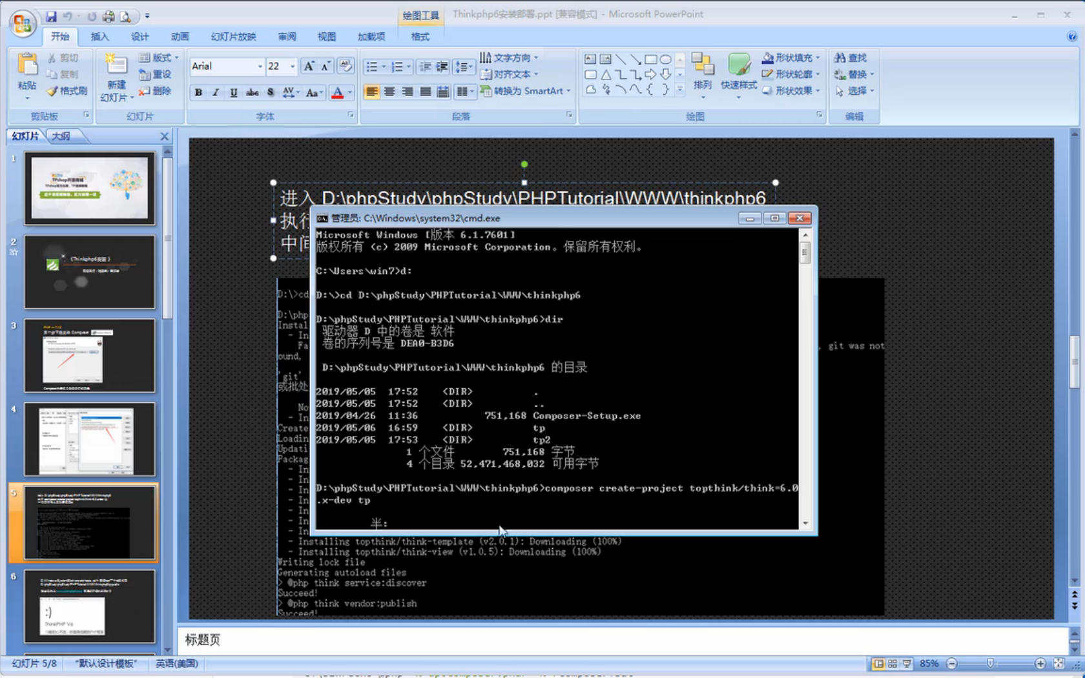Center the text
This screenshot has height=678, width=1085.
click(389, 92)
